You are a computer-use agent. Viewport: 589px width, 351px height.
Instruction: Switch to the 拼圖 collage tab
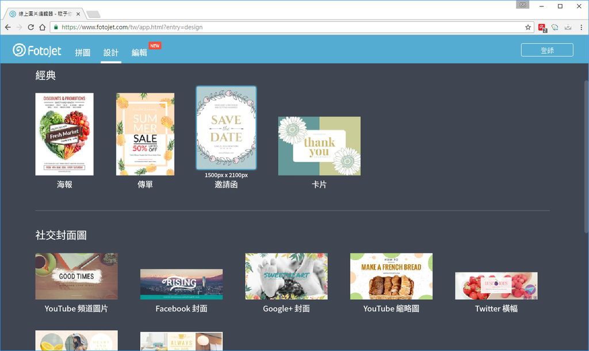pos(83,52)
